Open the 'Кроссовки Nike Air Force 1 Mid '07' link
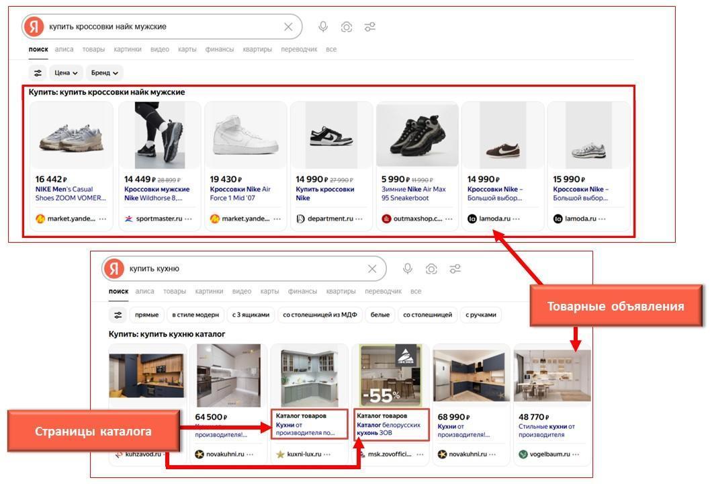The image size is (710, 484). 240,194
